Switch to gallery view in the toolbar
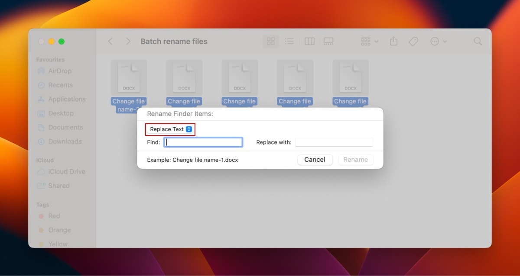 pyautogui.click(x=328, y=41)
